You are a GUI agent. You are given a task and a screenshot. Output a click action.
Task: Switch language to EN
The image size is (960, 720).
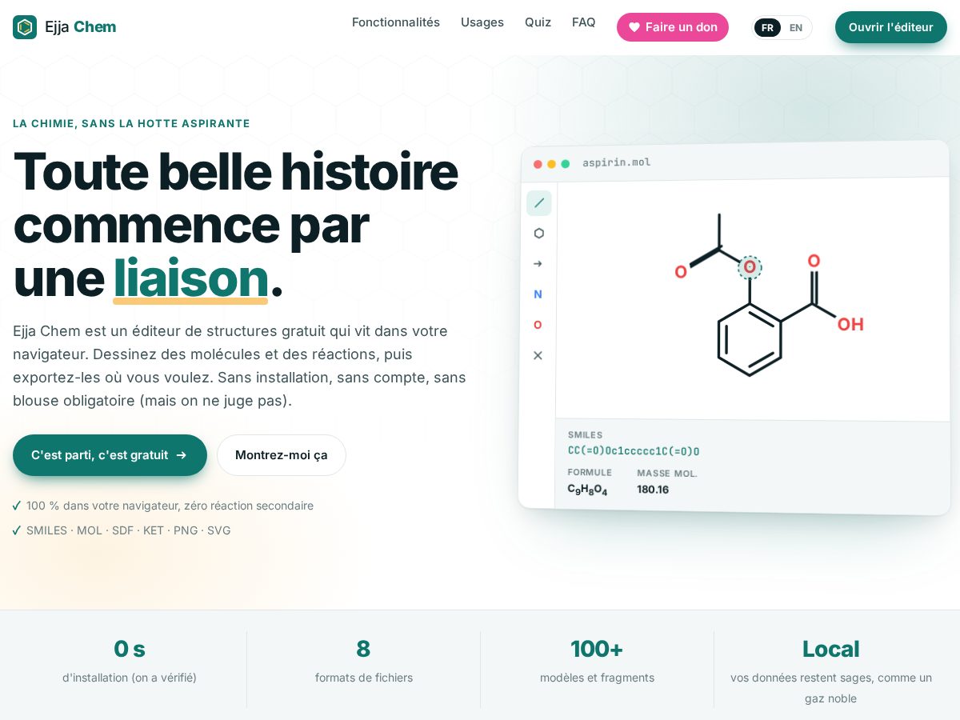[796, 28]
